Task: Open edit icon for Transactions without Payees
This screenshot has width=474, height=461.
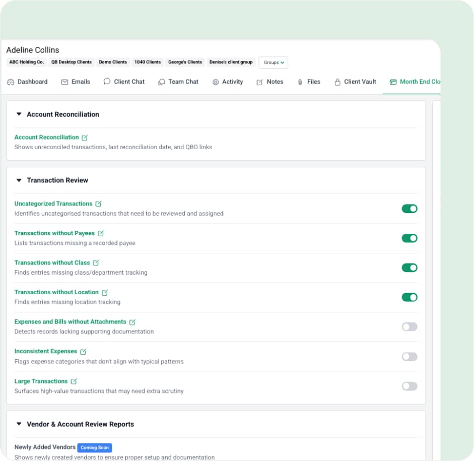Action: pos(101,233)
